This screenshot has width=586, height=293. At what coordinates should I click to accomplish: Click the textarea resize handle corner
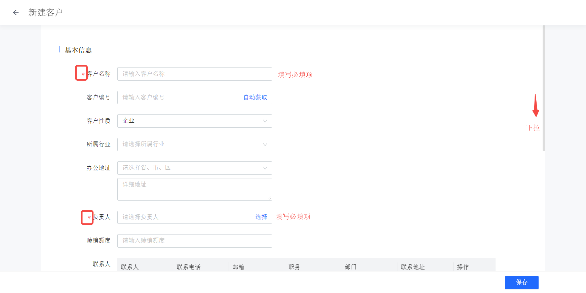270,198
